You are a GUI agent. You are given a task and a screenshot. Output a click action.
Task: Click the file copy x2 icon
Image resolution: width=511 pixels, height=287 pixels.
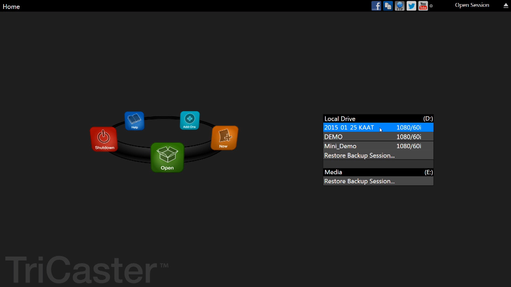[x=388, y=6]
